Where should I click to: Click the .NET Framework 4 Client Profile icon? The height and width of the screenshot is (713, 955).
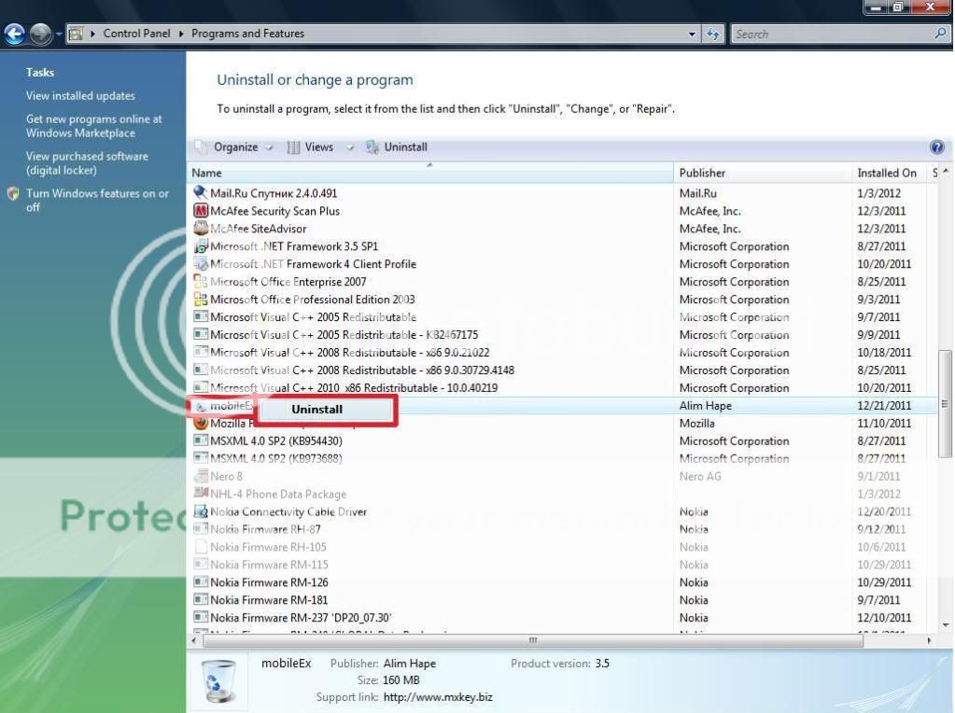pyautogui.click(x=201, y=264)
